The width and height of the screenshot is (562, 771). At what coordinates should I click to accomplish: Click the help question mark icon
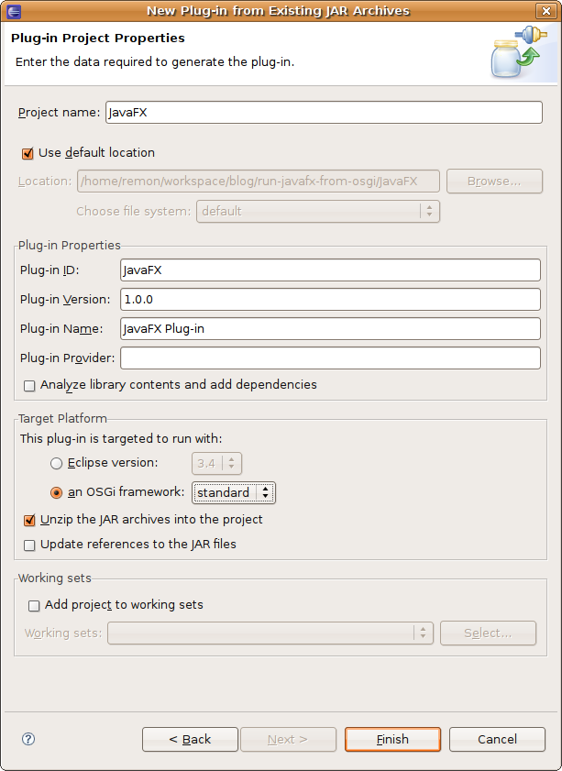pyautogui.click(x=28, y=739)
